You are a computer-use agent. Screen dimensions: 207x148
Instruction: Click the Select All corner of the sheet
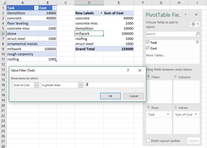point(3,3)
